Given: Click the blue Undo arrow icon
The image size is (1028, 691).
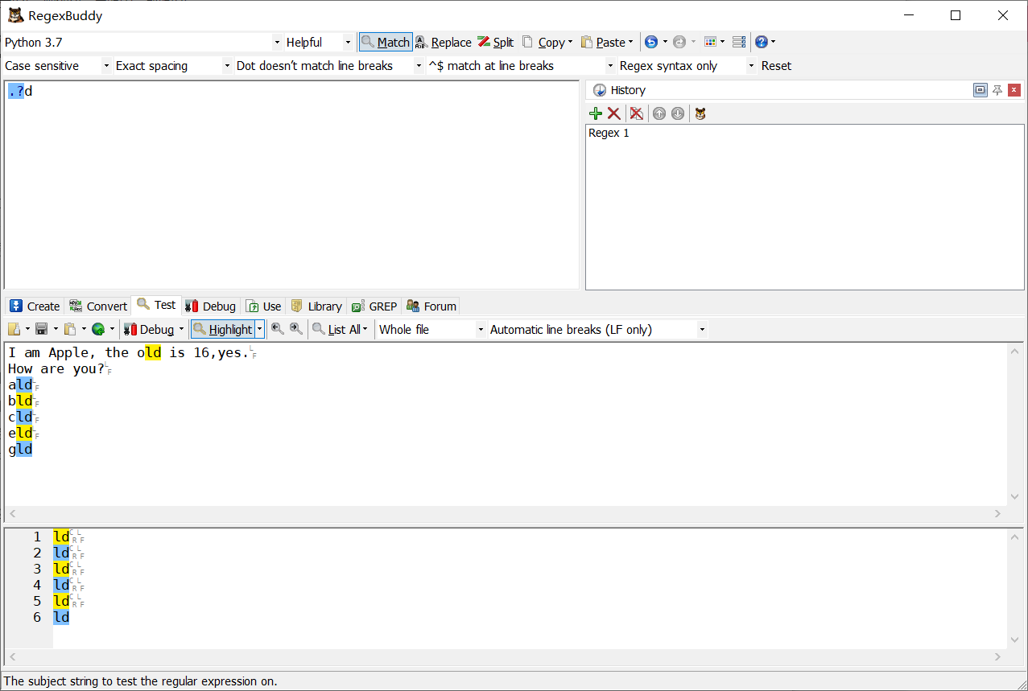Looking at the screenshot, I should point(651,42).
